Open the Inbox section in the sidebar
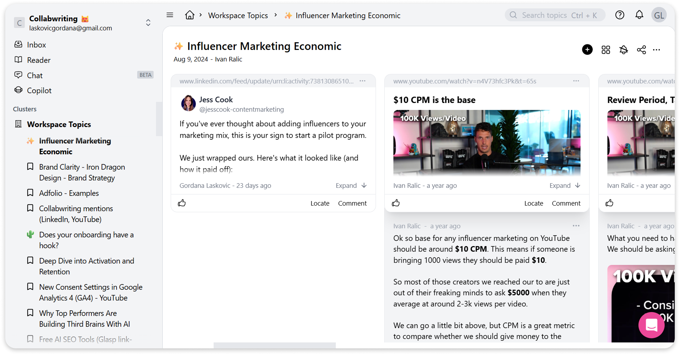 [36, 44]
